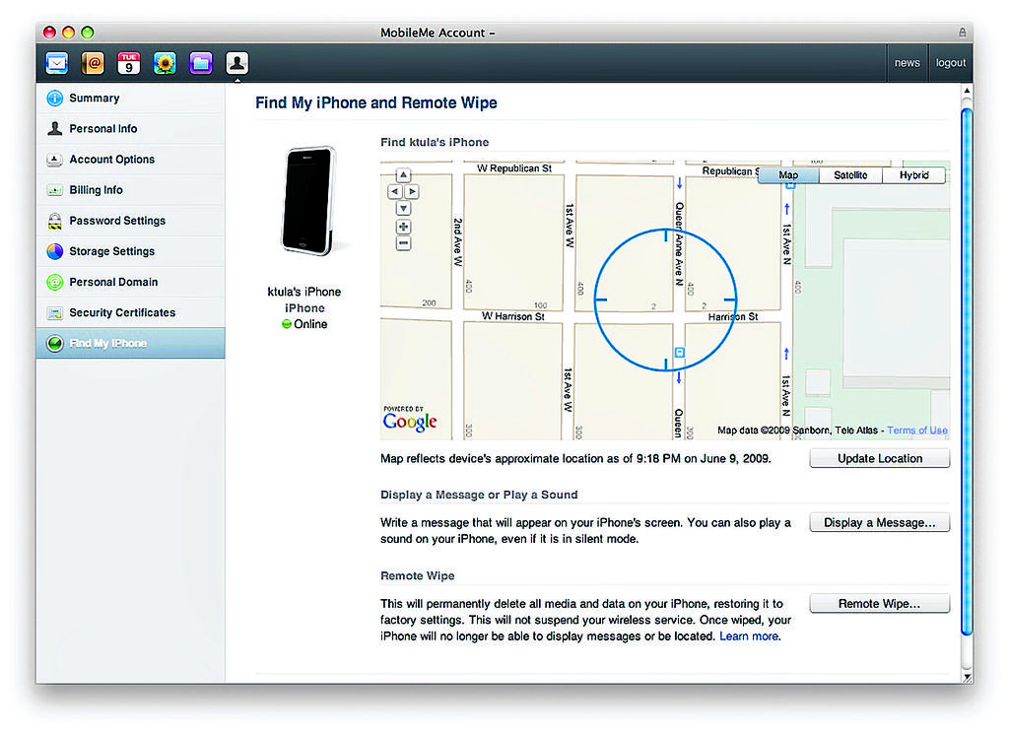
Task: Click the Google logo on map
Action: click(410, 421)
